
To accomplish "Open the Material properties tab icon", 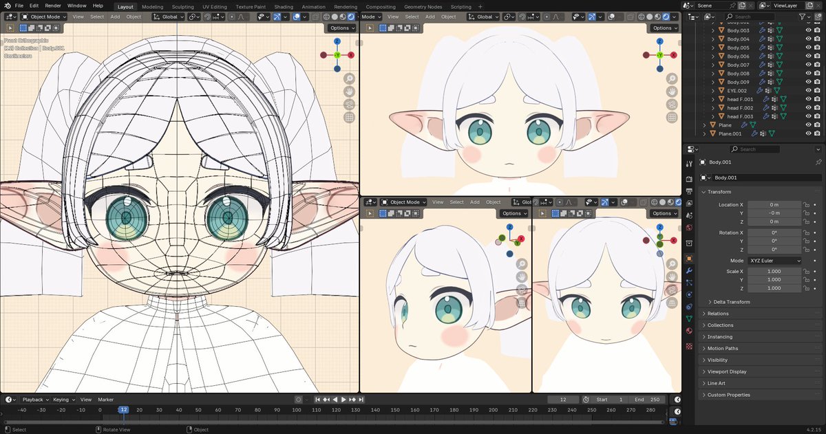I will (x=689, y=331).
